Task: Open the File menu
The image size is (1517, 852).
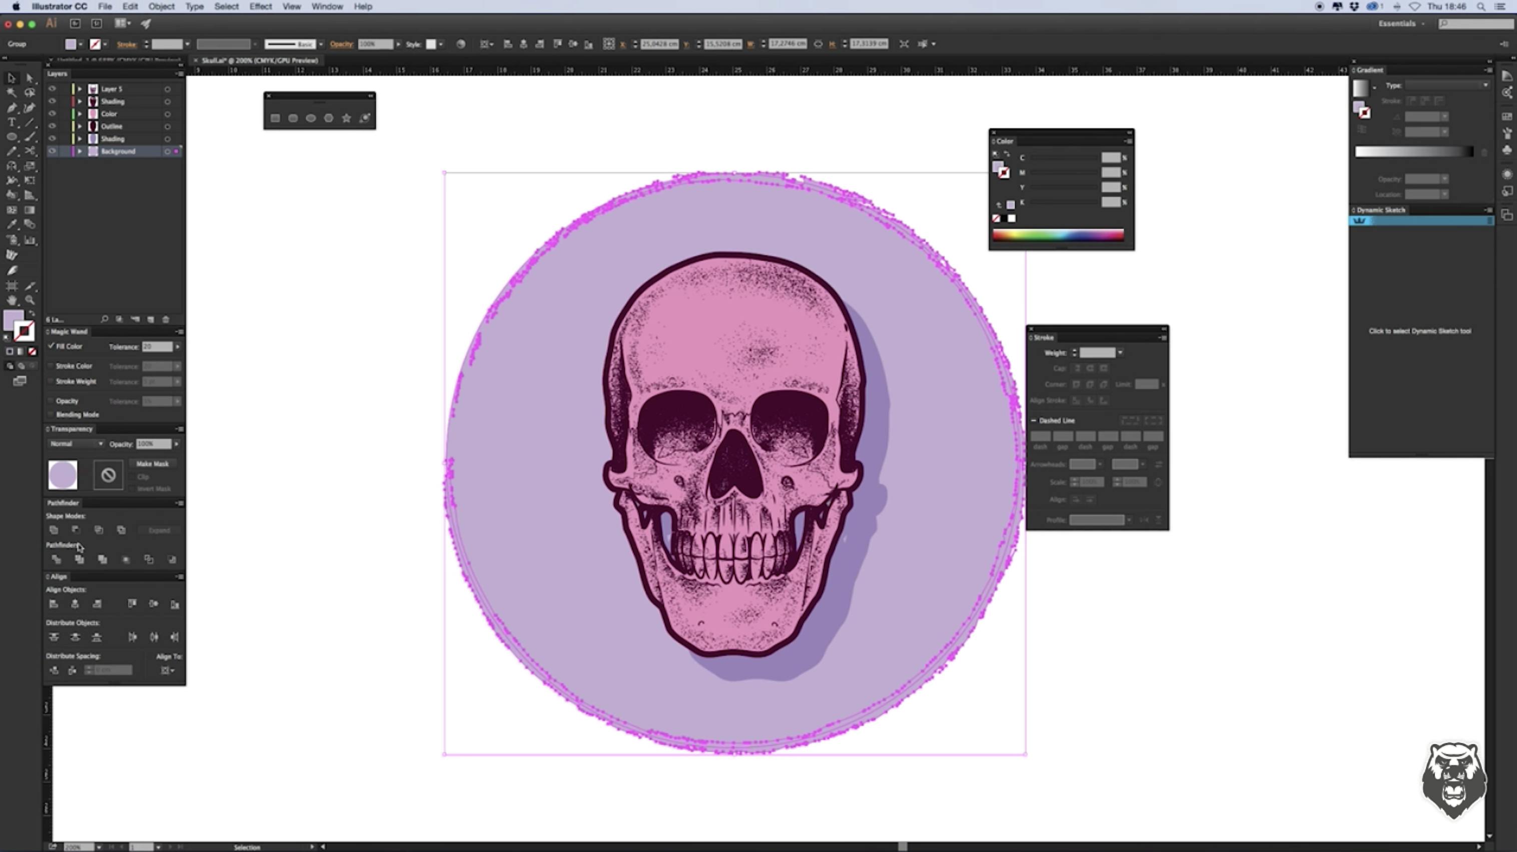Action: click(105, 6)
